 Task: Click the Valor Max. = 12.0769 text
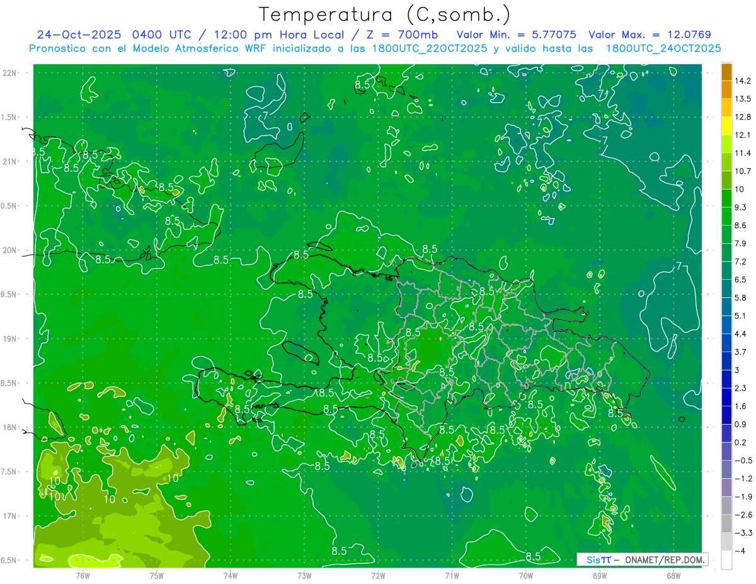650,35
